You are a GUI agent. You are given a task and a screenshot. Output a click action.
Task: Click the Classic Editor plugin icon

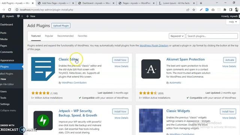click(x=43, y=69)
